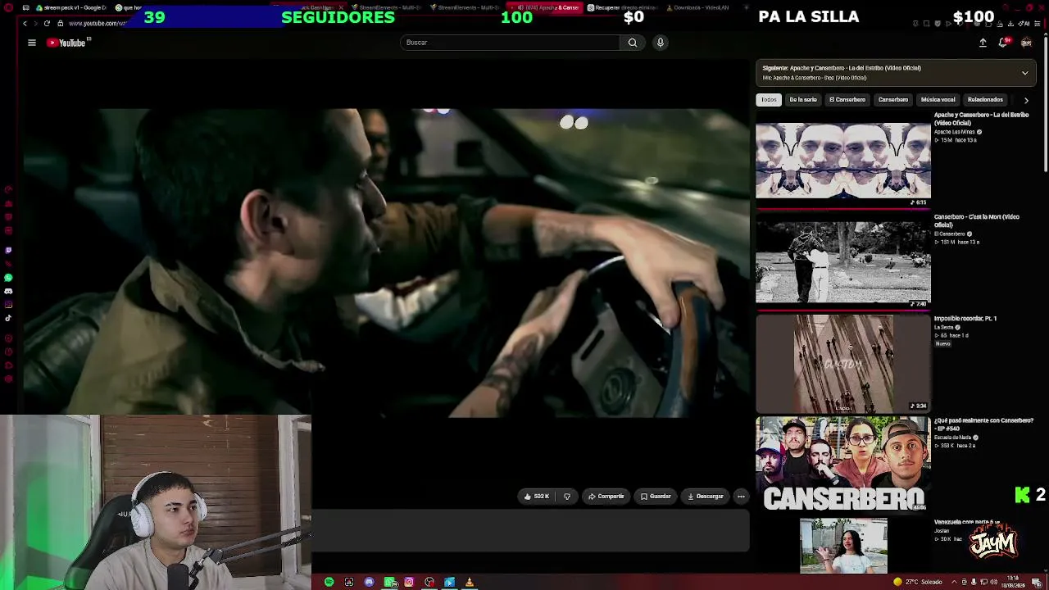Open the 27°C Soleado weather widget
The height and width of the screenshot is (590, 1049).
918,582
